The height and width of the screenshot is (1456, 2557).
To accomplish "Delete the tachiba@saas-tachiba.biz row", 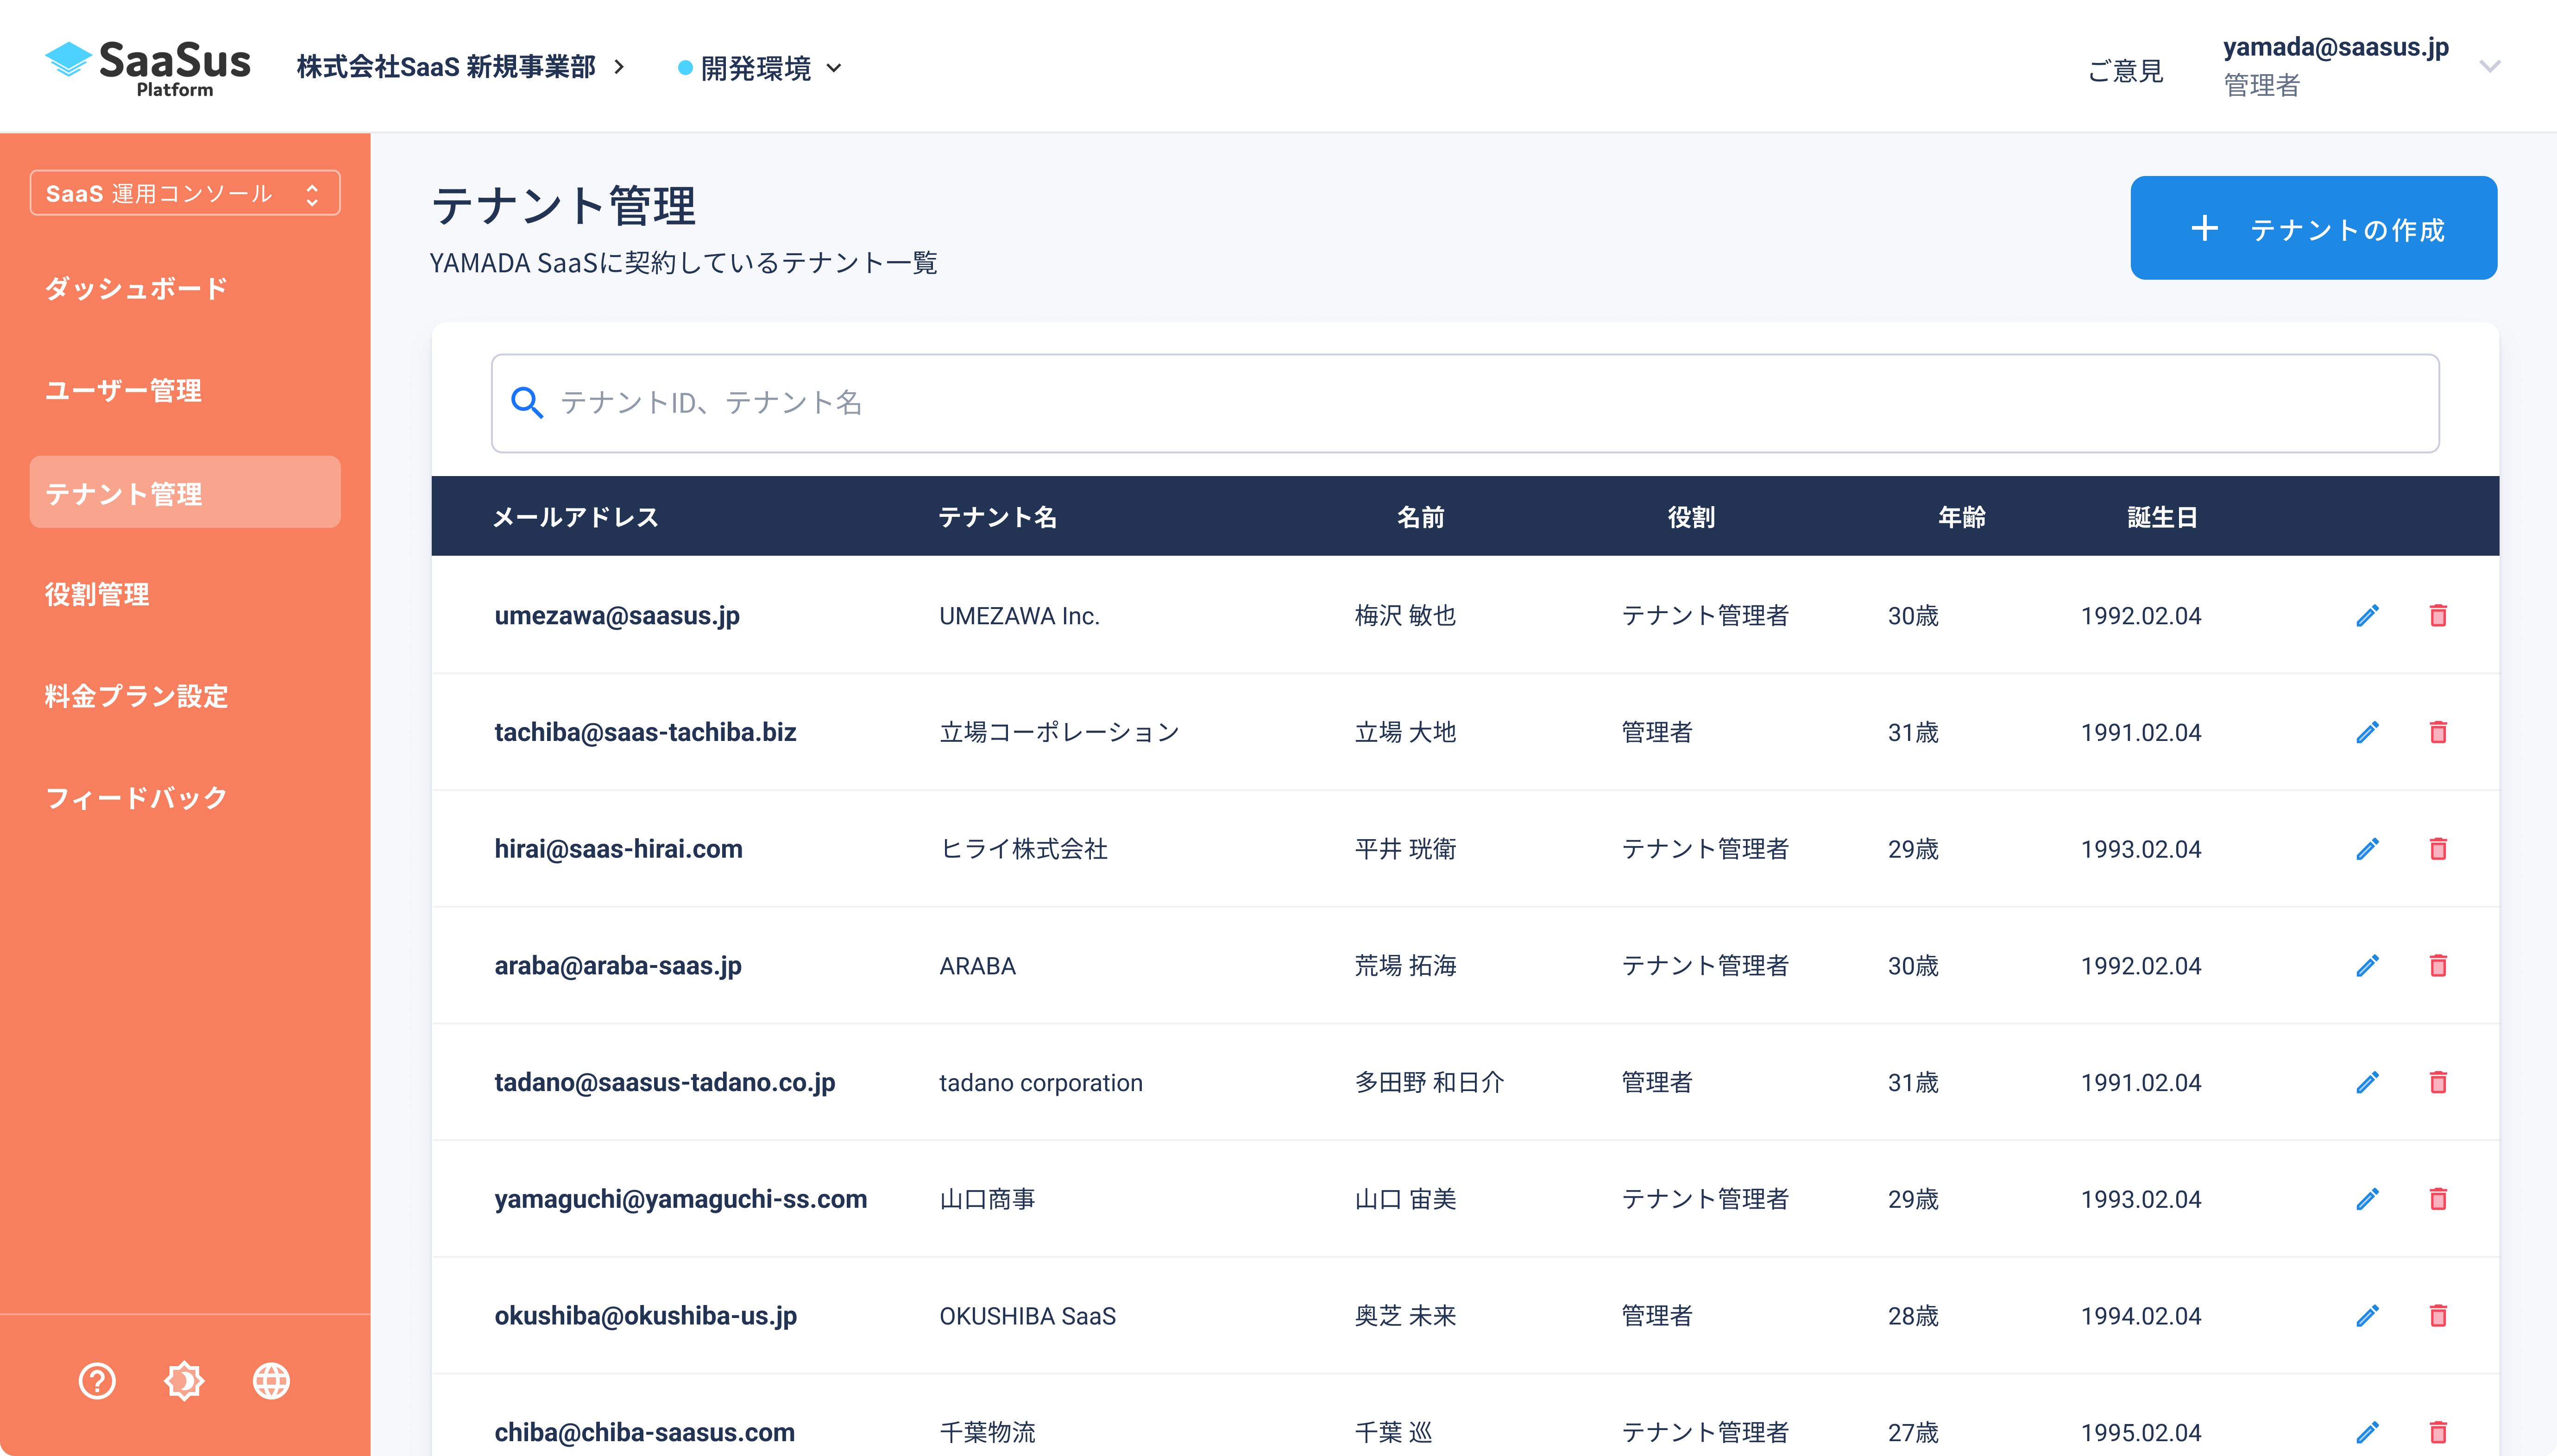I will click(x=2438, y=732).
